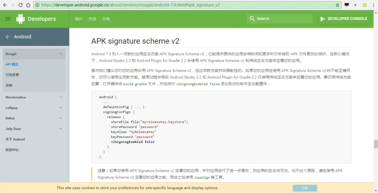Click the storeFile file code line
Viewport: 378px width, 193px height.
(149, 122)
